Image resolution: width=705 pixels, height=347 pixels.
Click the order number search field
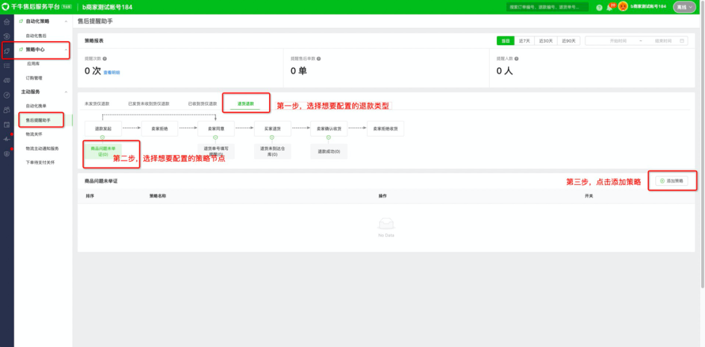coord(547,7)
